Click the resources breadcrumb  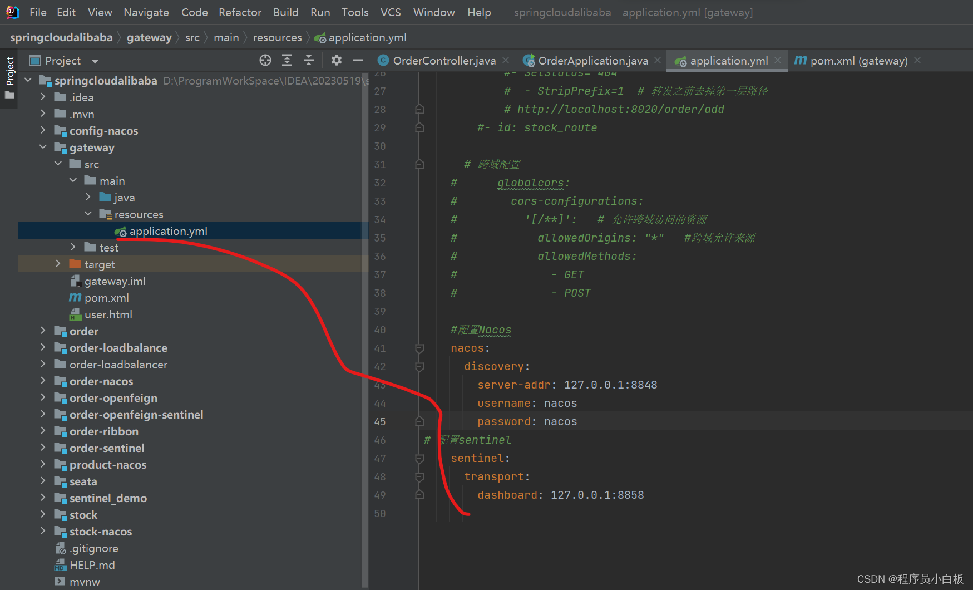tap(278, 37)
